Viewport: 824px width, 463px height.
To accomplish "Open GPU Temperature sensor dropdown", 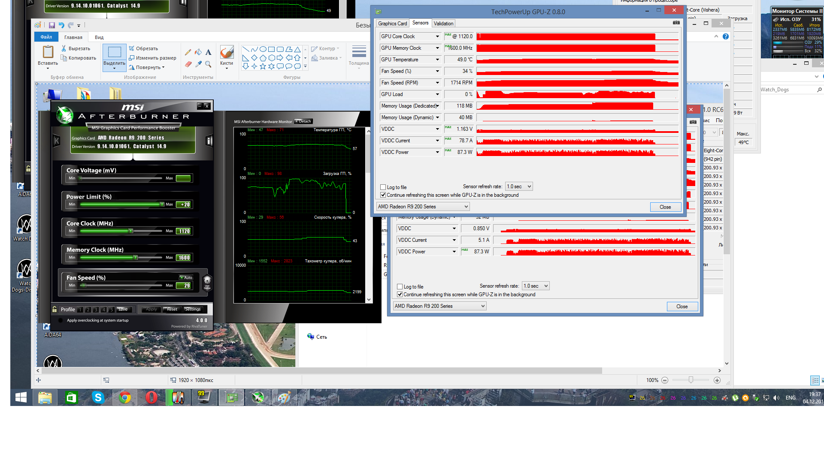I will (437, 60).
